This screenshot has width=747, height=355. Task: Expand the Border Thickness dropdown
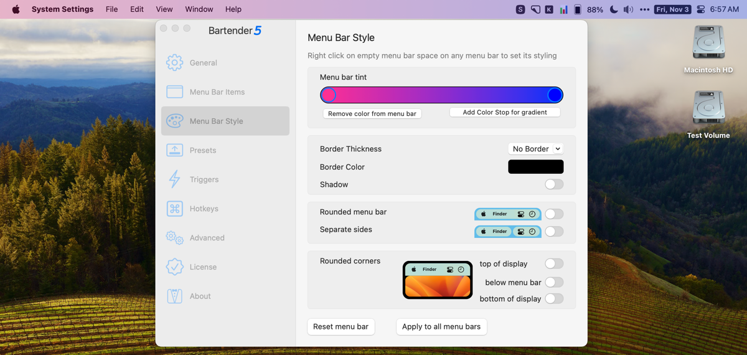[535, 149]
